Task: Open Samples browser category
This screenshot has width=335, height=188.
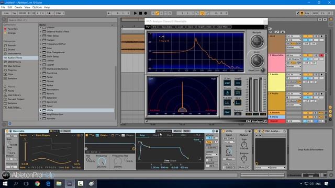Action: click(x=12, y=78)
